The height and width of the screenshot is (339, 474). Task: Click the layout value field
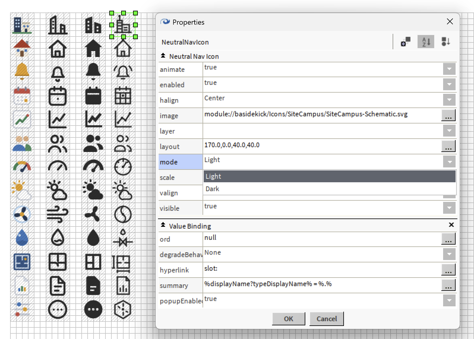(x=322, y=146)
